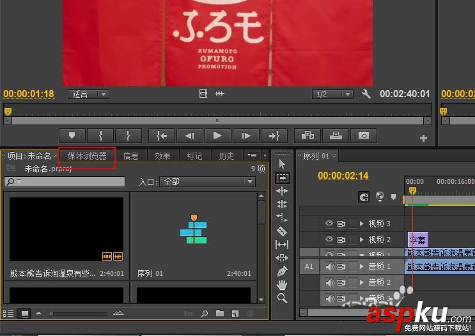The width and height of the screenshot is (475, 336).
Task: Click the New Item icon
Action: 235,314
